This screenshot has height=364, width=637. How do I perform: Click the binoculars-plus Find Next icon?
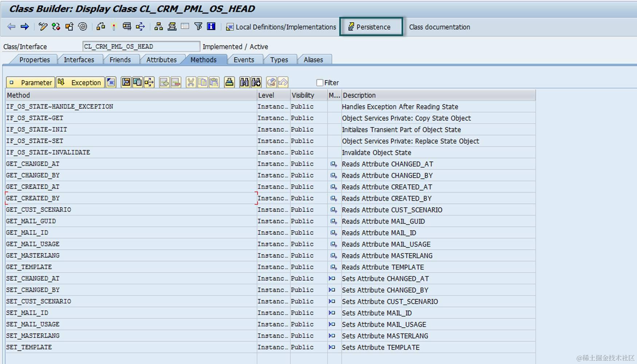(x=256, y=83)
